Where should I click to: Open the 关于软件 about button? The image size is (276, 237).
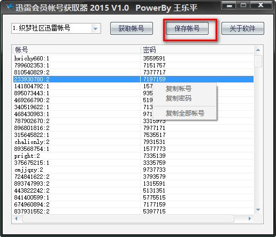tap(243, 28)
